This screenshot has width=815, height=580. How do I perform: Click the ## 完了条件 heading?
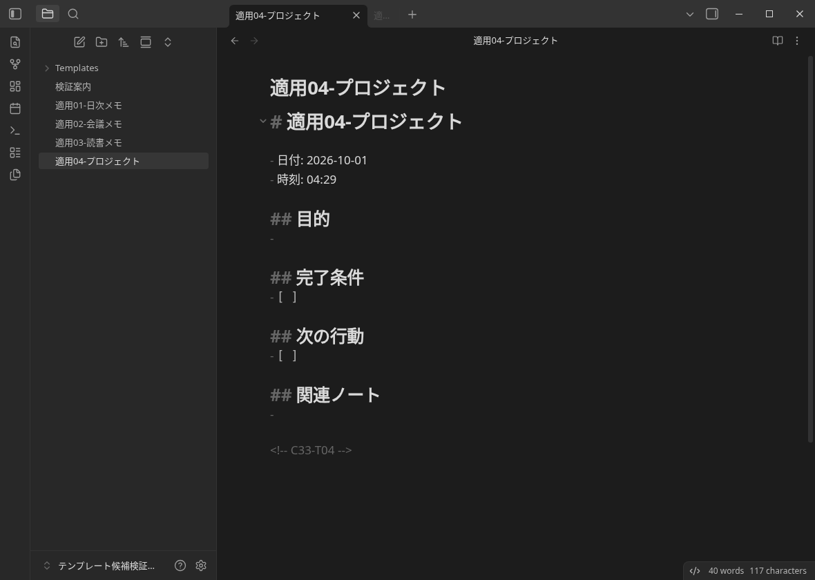(x=317, y=278)
